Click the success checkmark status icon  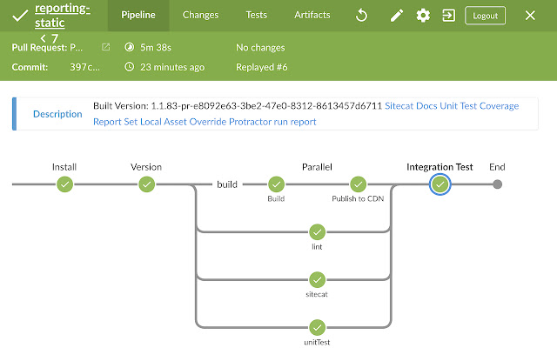coord(20,16)
